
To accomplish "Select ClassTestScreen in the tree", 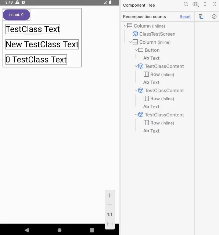I will click(157, 34).
